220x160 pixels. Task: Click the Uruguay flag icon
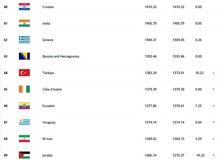[x=24, y=122]
